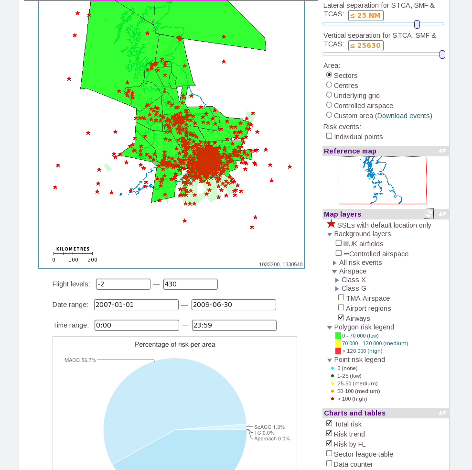This screenshot has width=472, height=470.
Task: Click the refresh icon in Map layers header
Action: pos(429,214)
